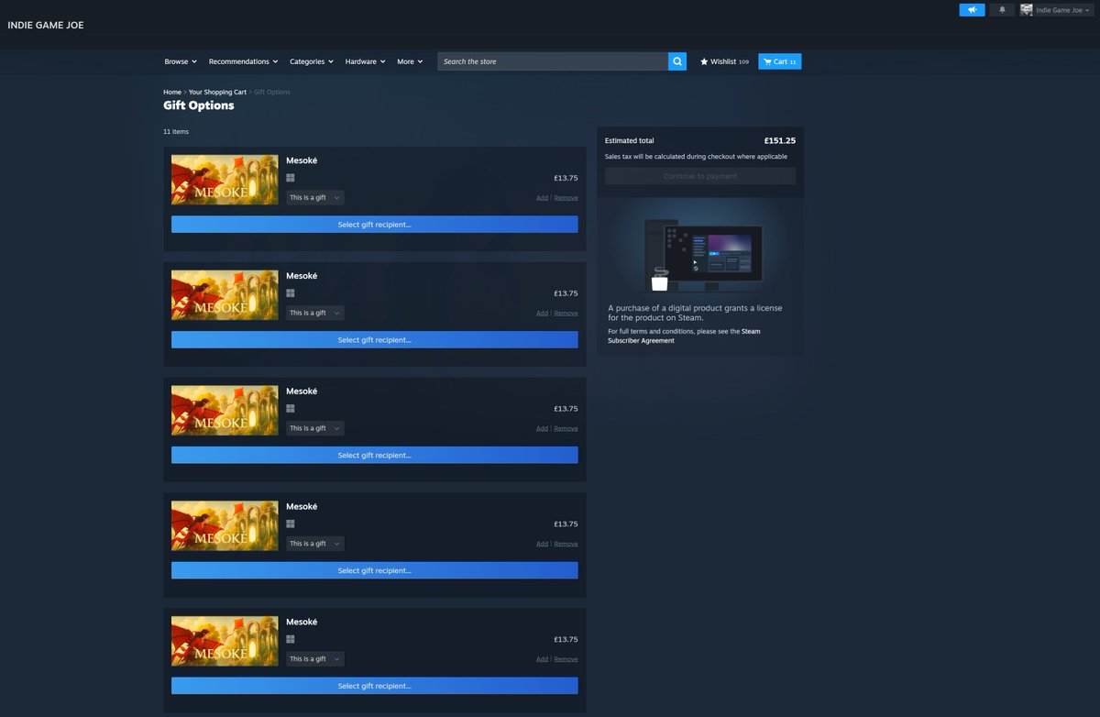
Task: Click the 11 items count text
Action: click(x=176, y=132)
